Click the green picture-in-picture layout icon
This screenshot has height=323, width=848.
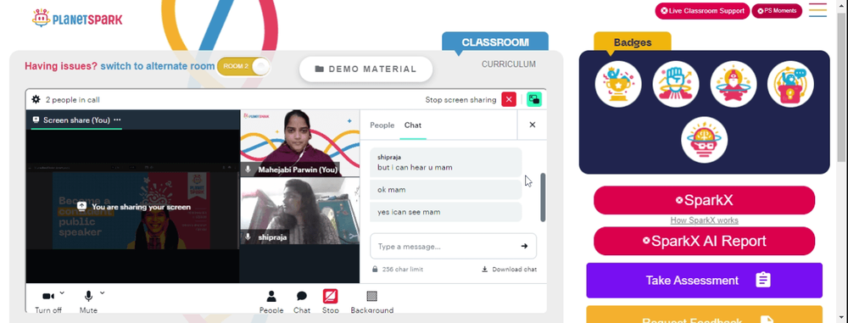click(534, 99)
